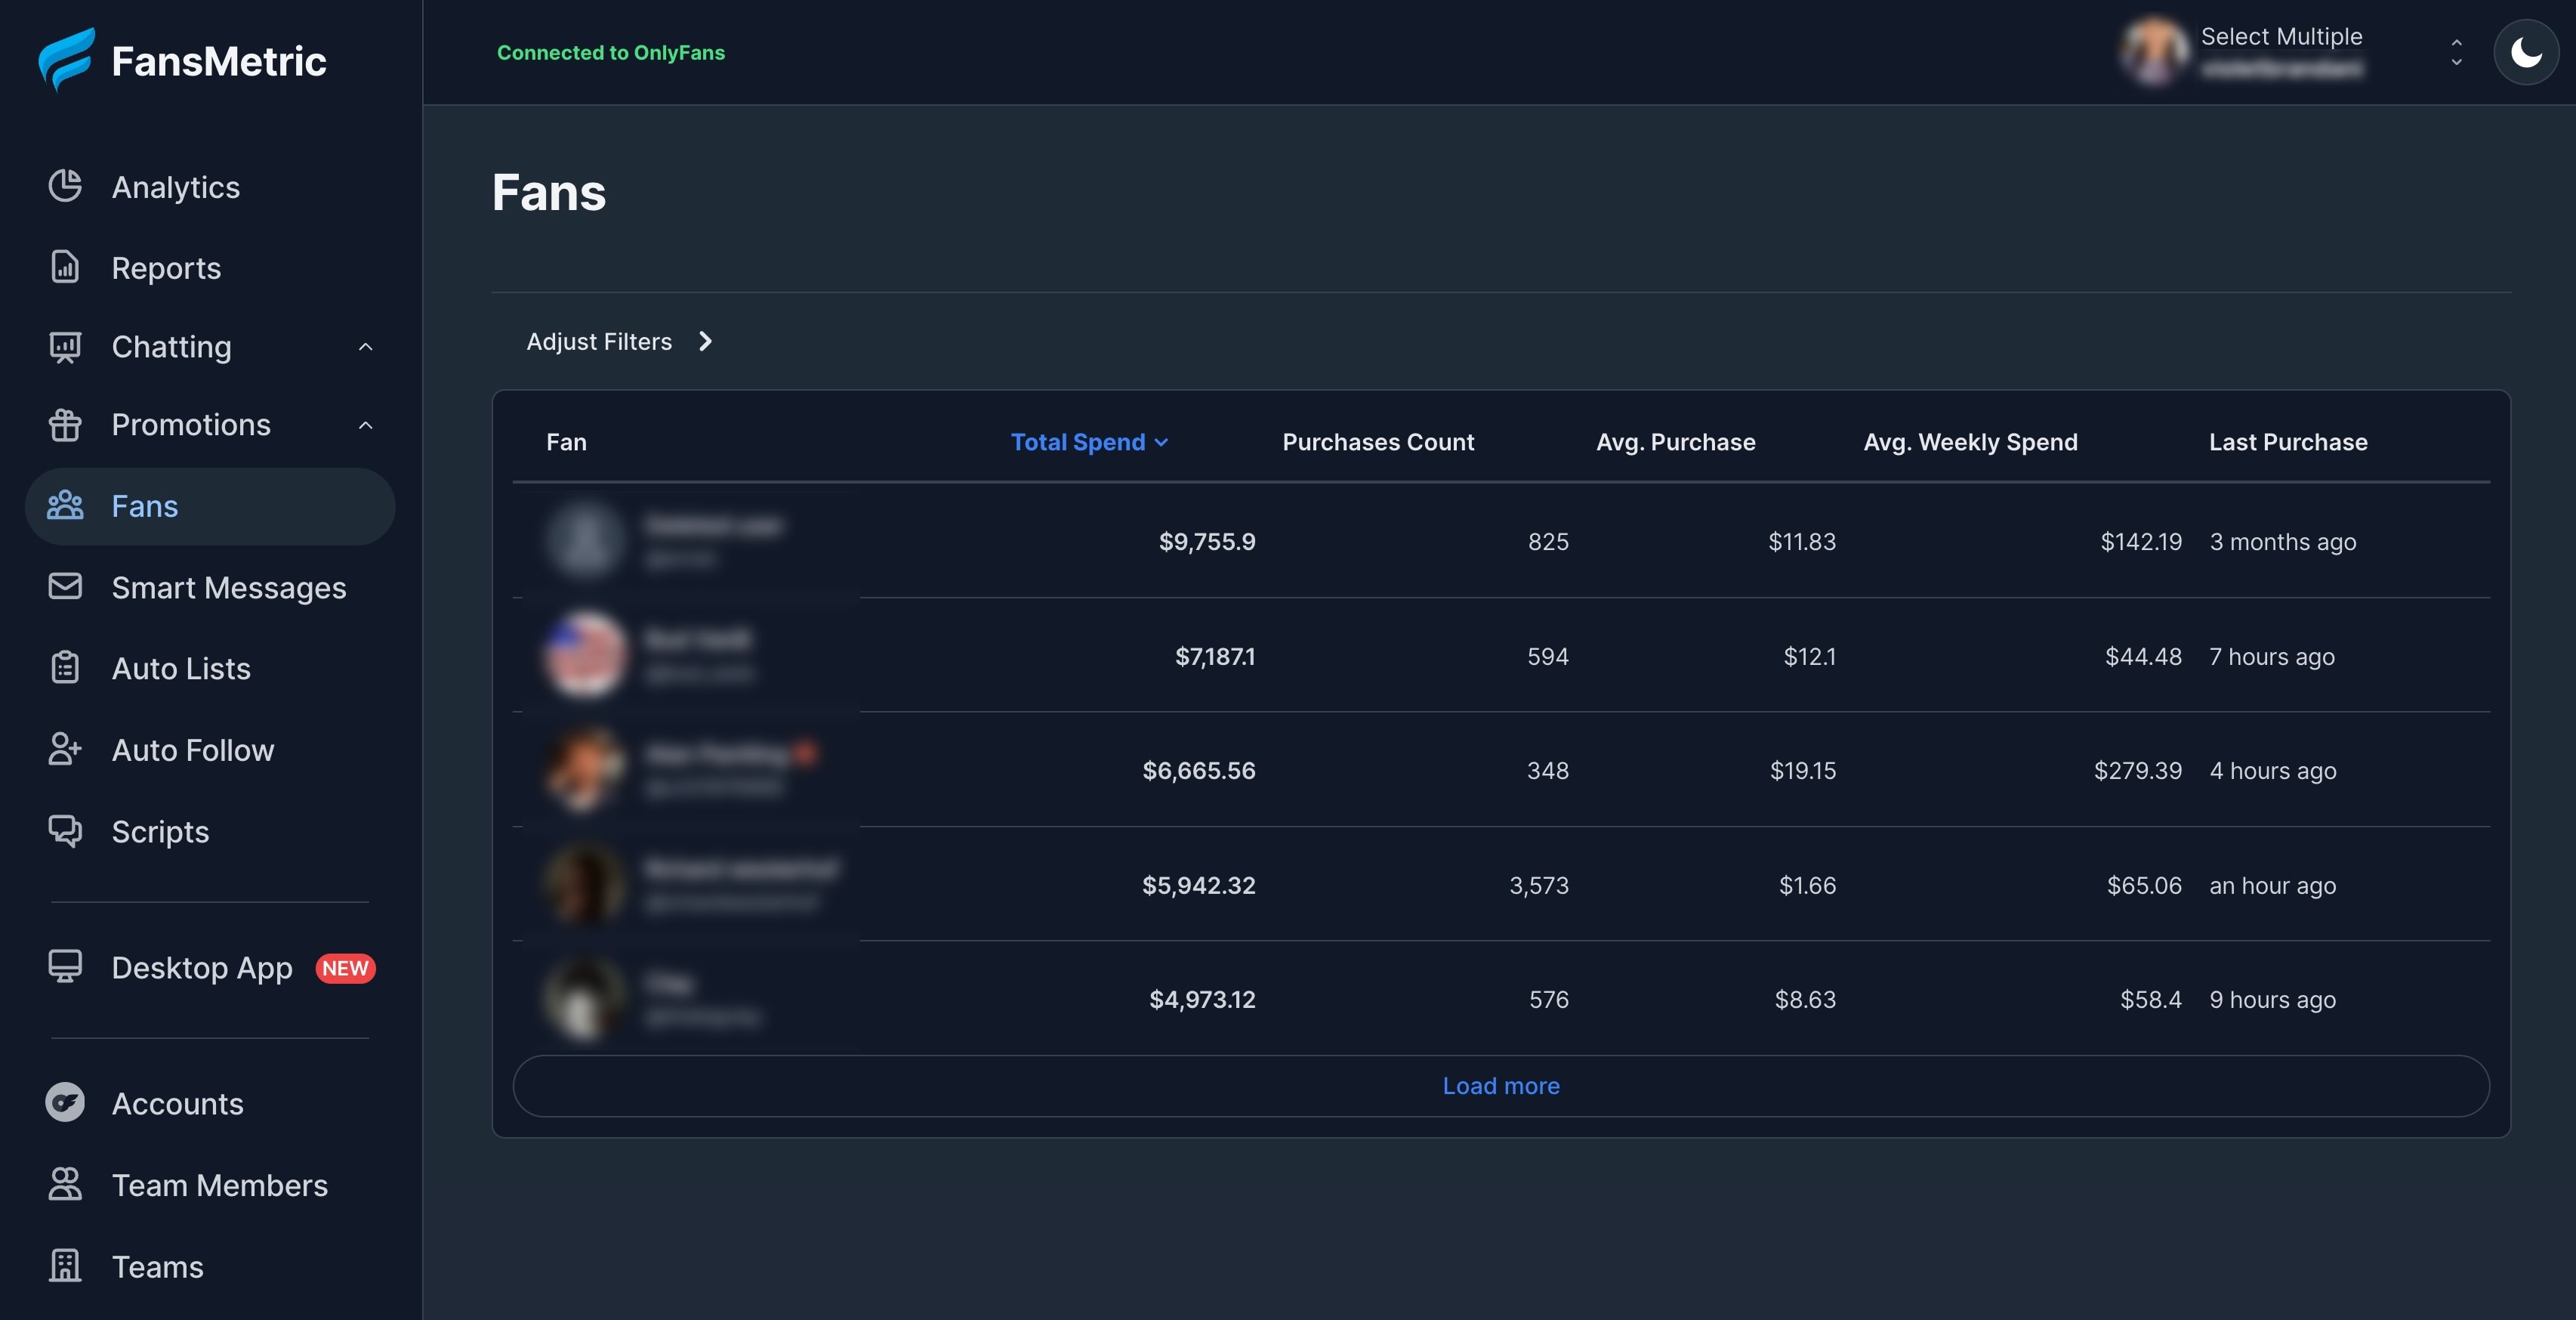
Task: Click the Reports document icon
Action: [65, 267]
